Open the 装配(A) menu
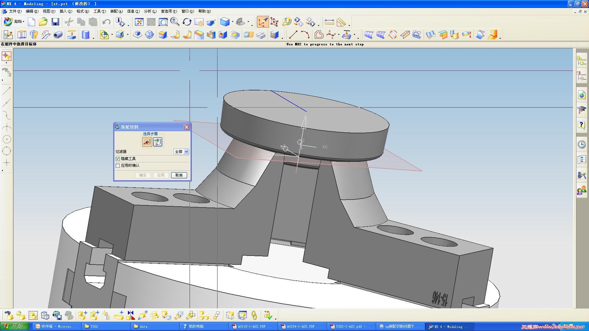The height and width of the screenshot is (331, 589). (116, 11)
